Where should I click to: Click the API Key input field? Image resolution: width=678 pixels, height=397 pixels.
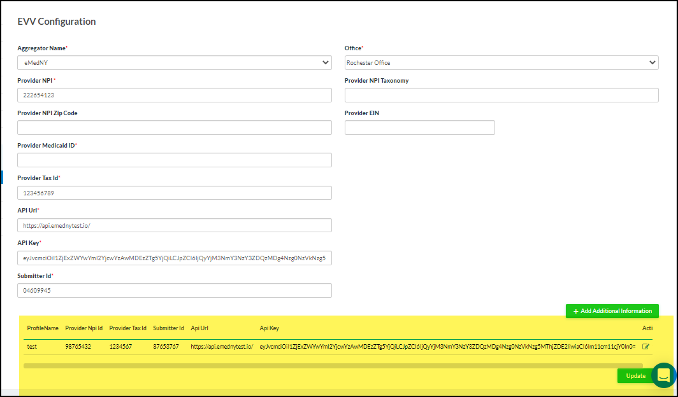tap(174, 258)
